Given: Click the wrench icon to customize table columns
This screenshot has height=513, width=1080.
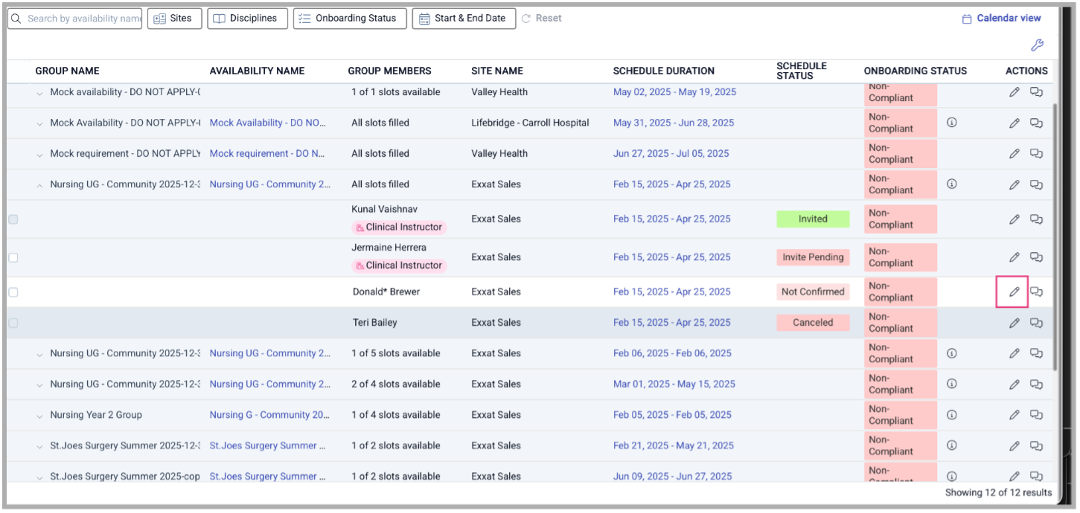Looking at the screenshot, I should click(1038, 45).
